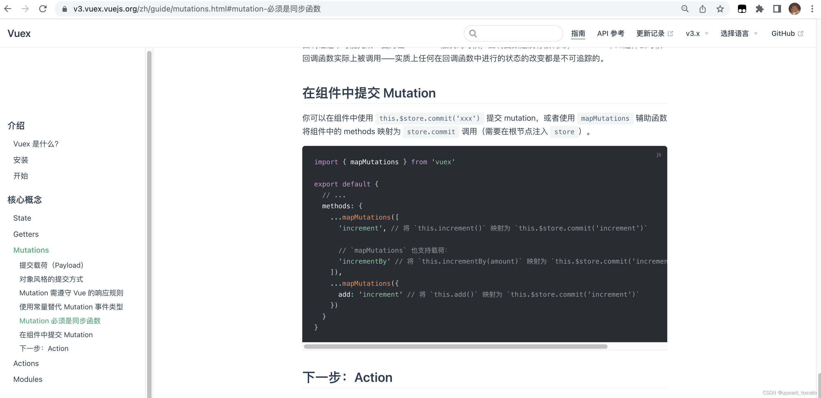Screen dimensions: 821x398
Task: Select the API 参考 navigation item
Action: [x=611, y=33]
